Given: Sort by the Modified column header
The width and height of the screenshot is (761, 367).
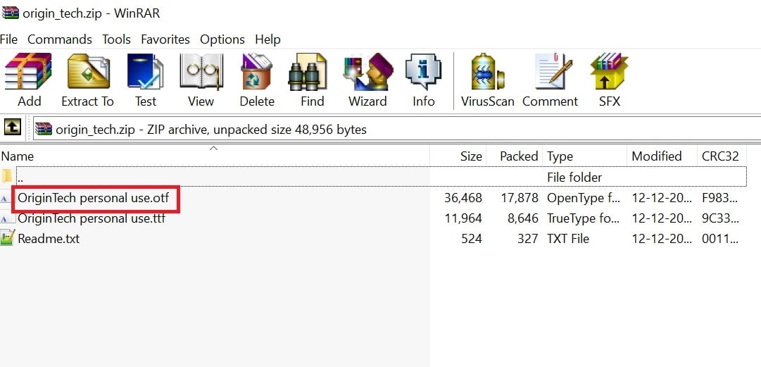Looking at the screenshot, I should click(662, 156).
